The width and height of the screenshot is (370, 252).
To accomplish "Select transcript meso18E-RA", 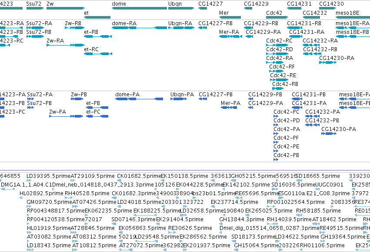I will (353, 28).
